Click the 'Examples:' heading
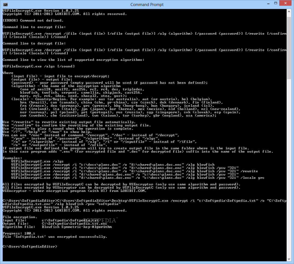 pos(12,158)
